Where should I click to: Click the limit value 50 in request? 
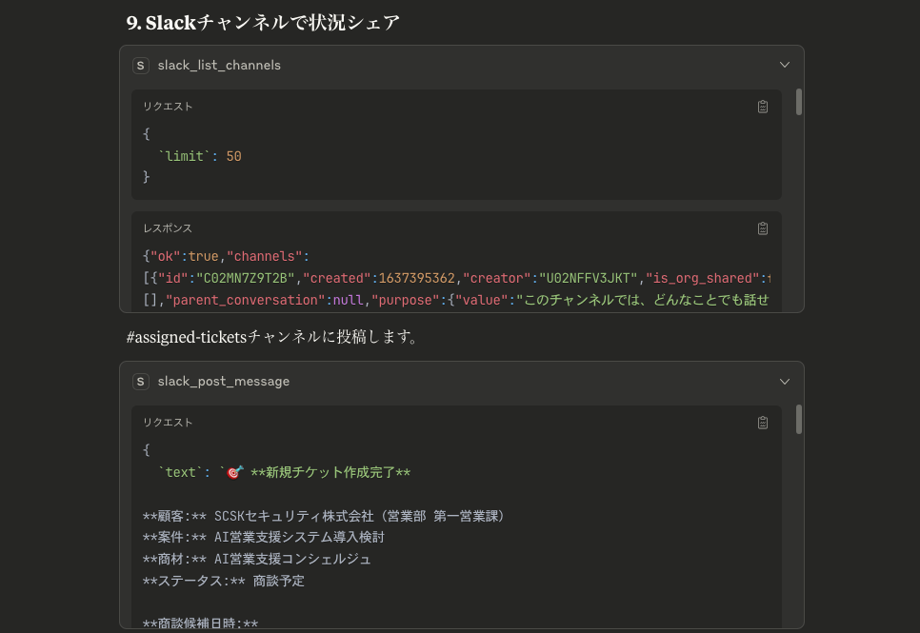click(x=233, y=156)
